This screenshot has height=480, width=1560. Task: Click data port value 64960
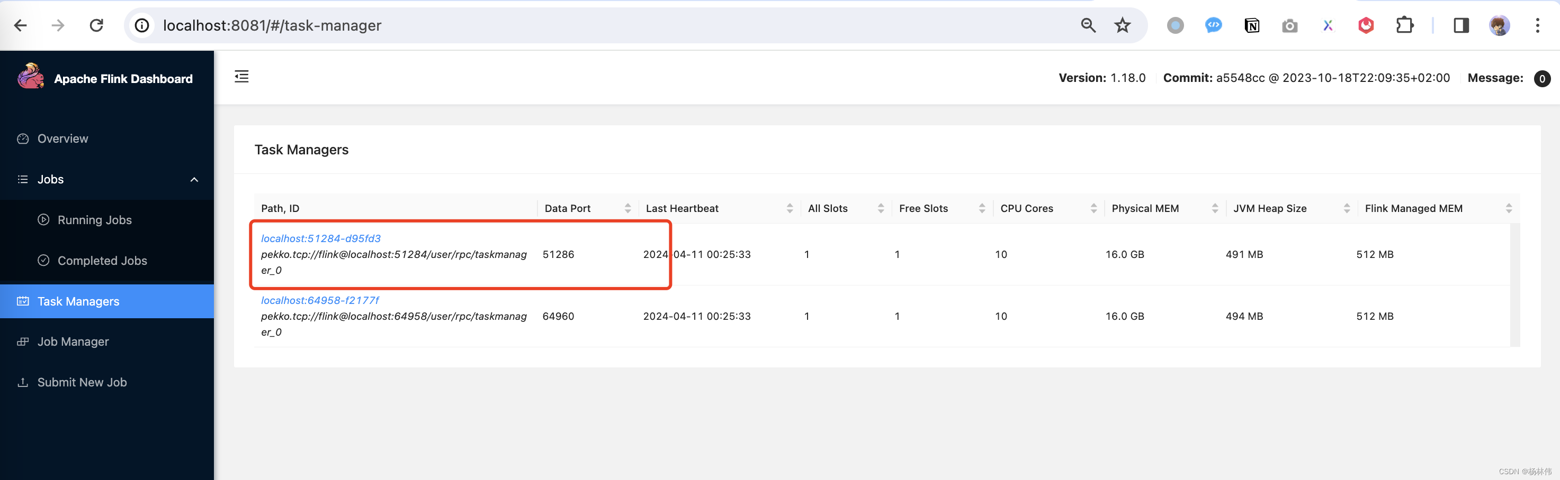coord(558,316)
